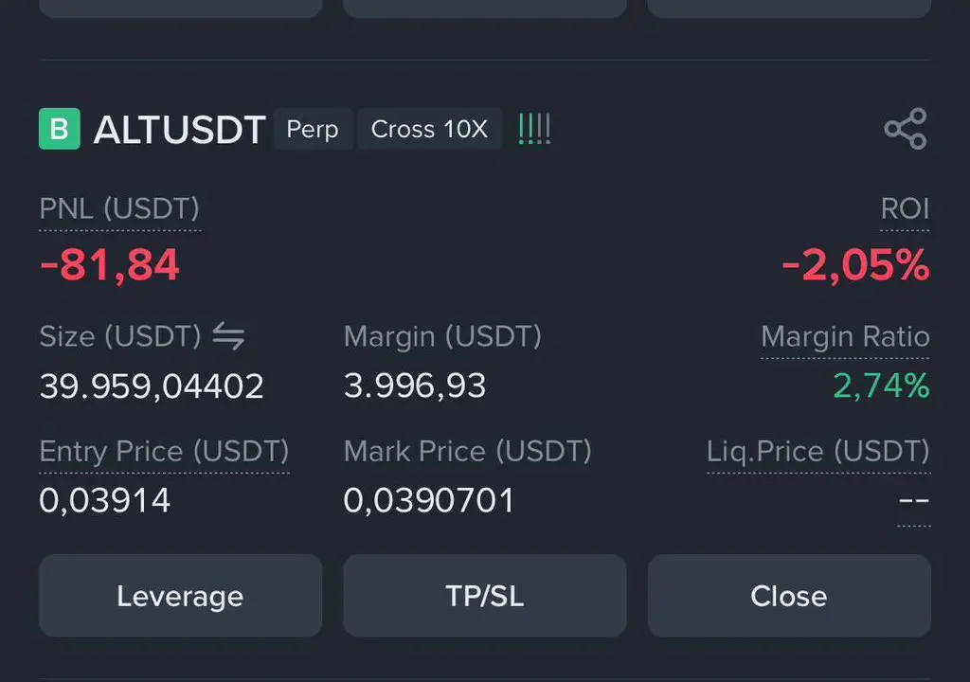Open the Leverage adjustment button
Viewport: 970px width, 682px height.
tap(181, 596)
